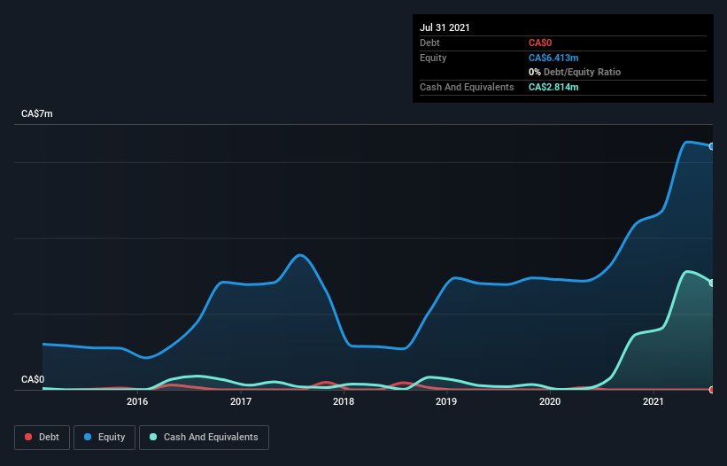Click the 2021 x-axis label
The height and width of the screenshot is (466, 727).
653,401
